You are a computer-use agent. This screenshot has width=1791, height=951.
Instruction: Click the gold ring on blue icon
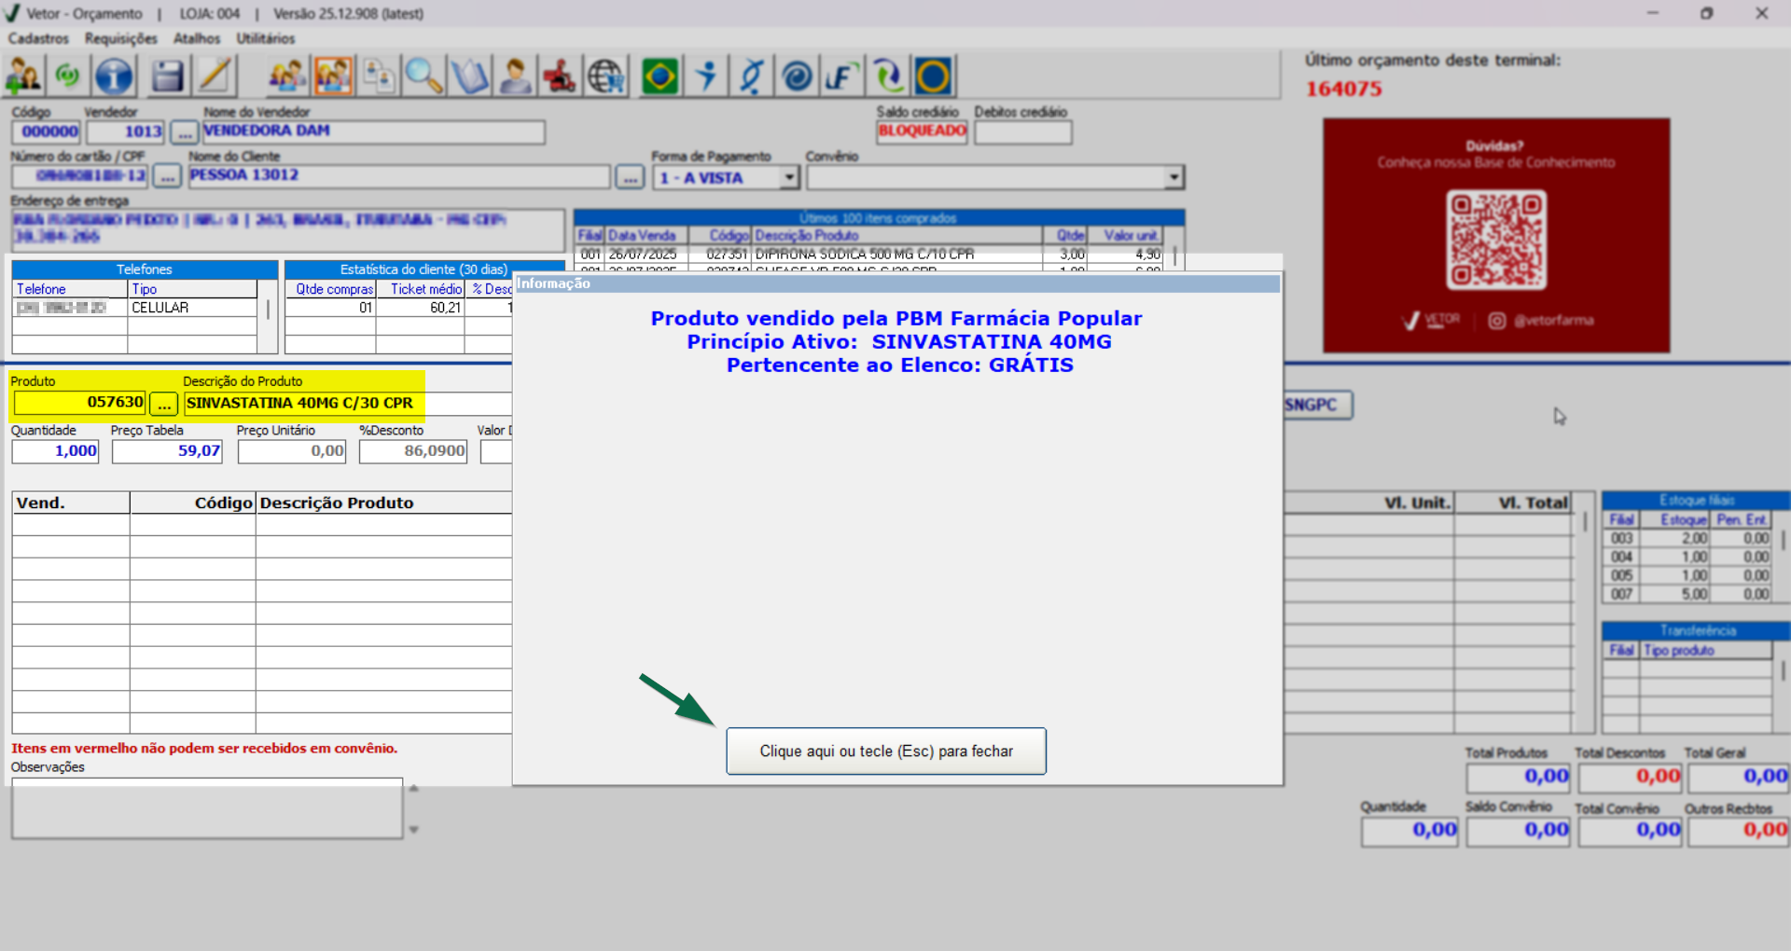[933, 76]
